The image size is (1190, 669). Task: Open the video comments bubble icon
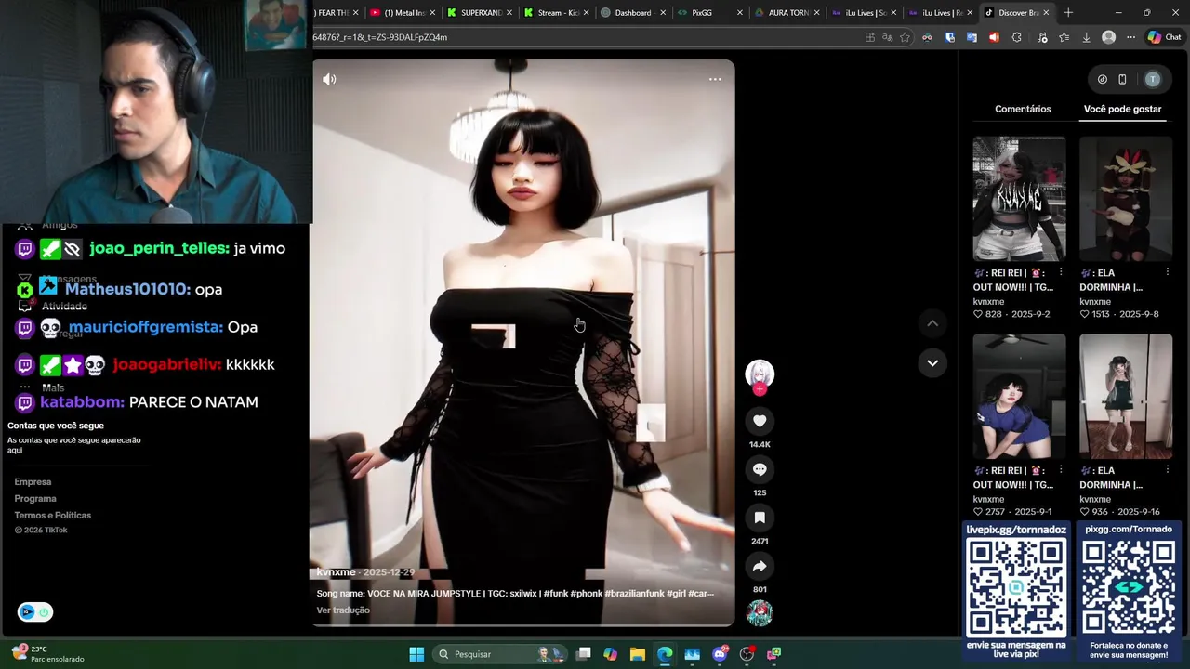760,469
